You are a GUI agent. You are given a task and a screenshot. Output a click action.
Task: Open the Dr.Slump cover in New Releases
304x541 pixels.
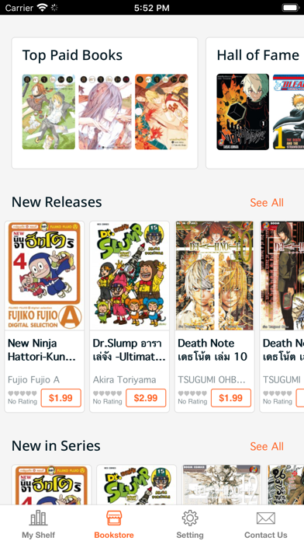click(130, 276)
